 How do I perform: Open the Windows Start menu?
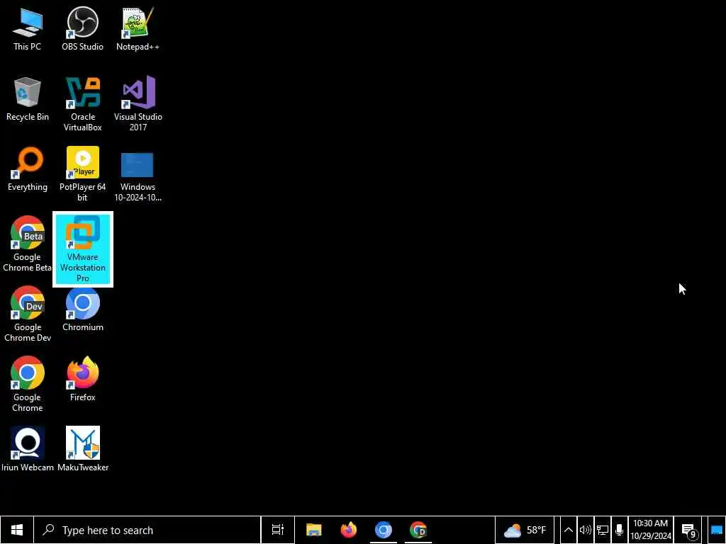17,530
